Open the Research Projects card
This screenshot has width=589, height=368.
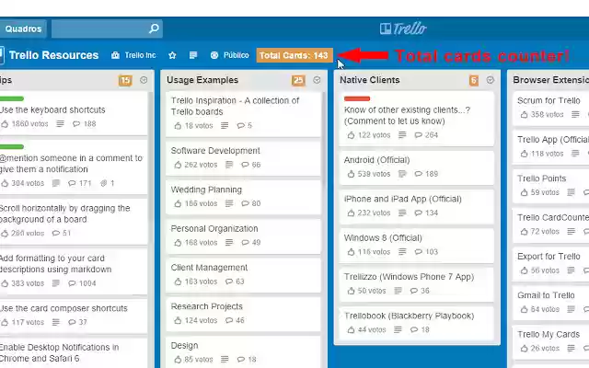tap(243, 314)
